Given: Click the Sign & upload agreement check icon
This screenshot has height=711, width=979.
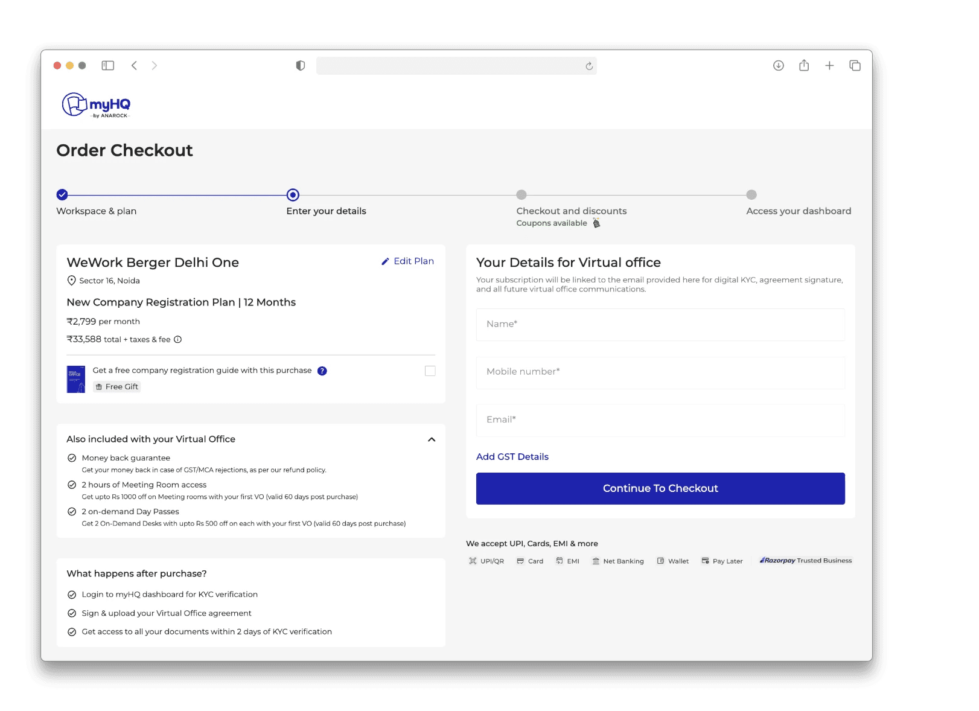Looking at the screenshot, I should pos(72,613).
